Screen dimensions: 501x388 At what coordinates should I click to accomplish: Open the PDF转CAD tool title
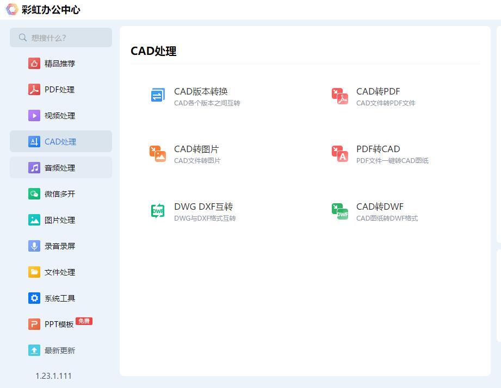378,149
